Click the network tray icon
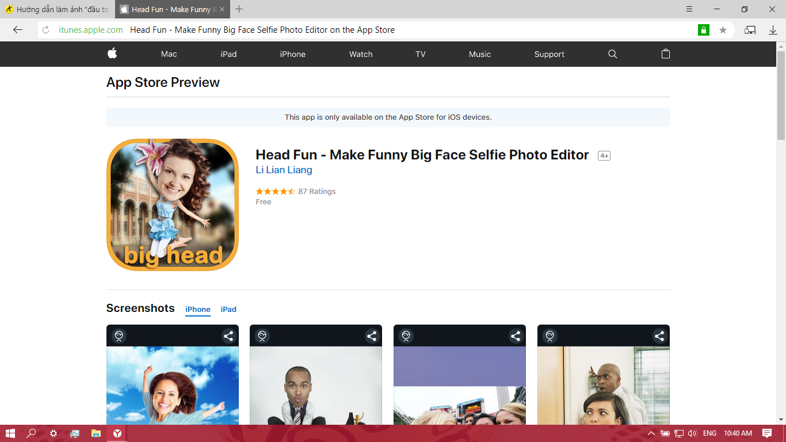 679,433
